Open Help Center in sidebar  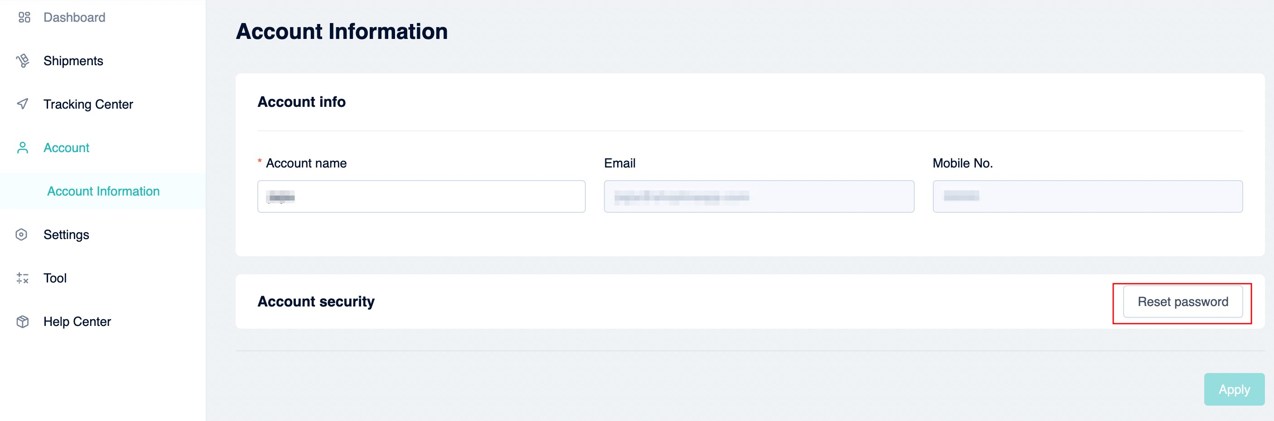77,322
